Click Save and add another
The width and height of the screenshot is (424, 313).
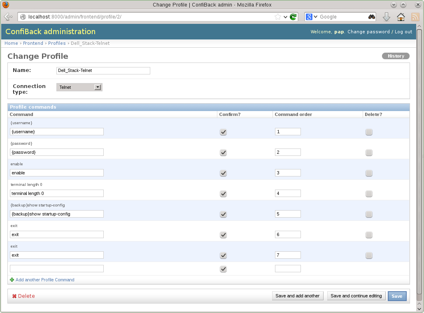(297, 296)
